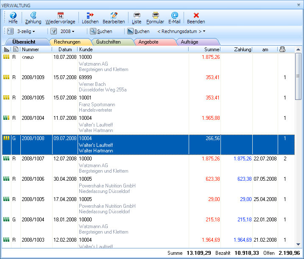Click customer name Werner Bach
Image resolution: width=304 pixels, height=259 pixels.
92,84
